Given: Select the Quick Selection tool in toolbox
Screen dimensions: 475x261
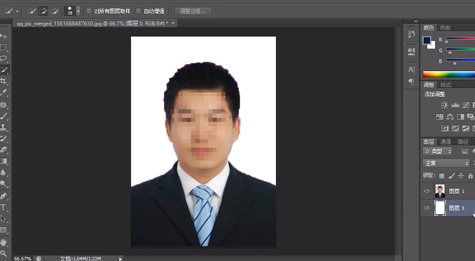Looking at the screenshot, I should click(4, 70).
